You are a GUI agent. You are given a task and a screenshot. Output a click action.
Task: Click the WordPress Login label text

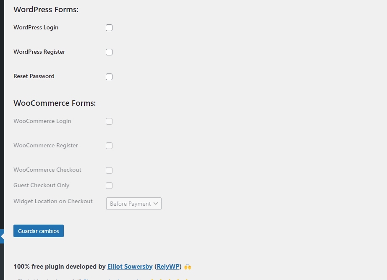click(36, 27)
